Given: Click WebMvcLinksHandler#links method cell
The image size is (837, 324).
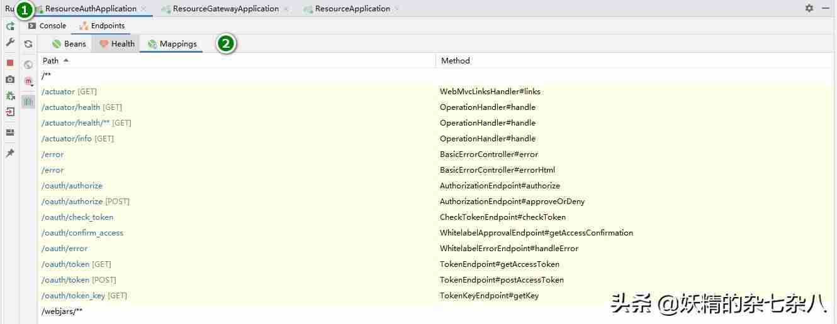Looking at the screenshot, I should pos(490,92).
